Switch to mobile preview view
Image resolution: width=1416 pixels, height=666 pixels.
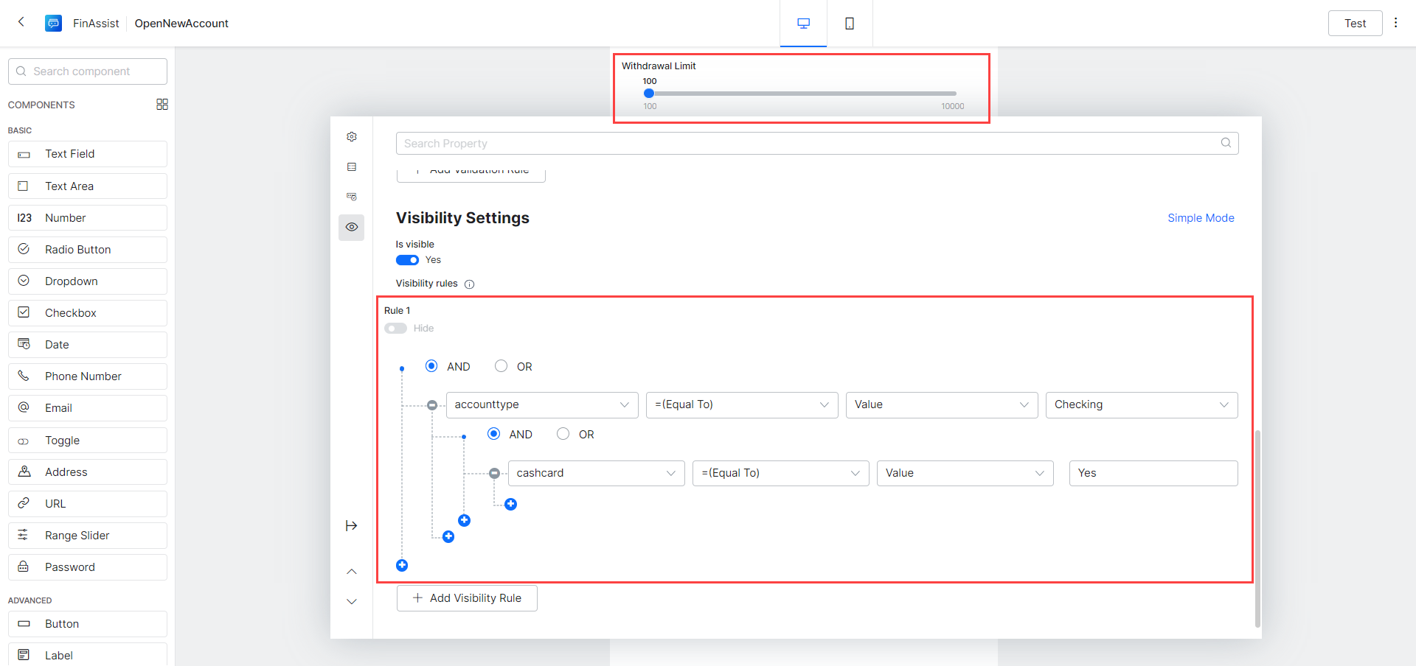click(x=850, y=24)
